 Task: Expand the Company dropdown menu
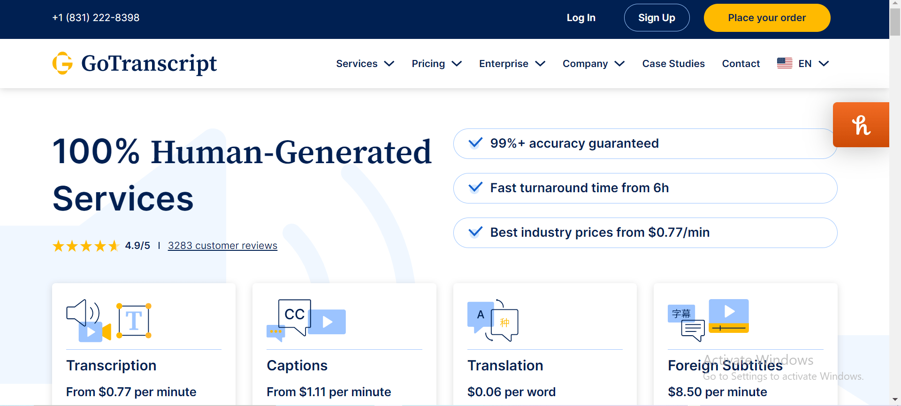pyautogui.click(x=594, y=64)
